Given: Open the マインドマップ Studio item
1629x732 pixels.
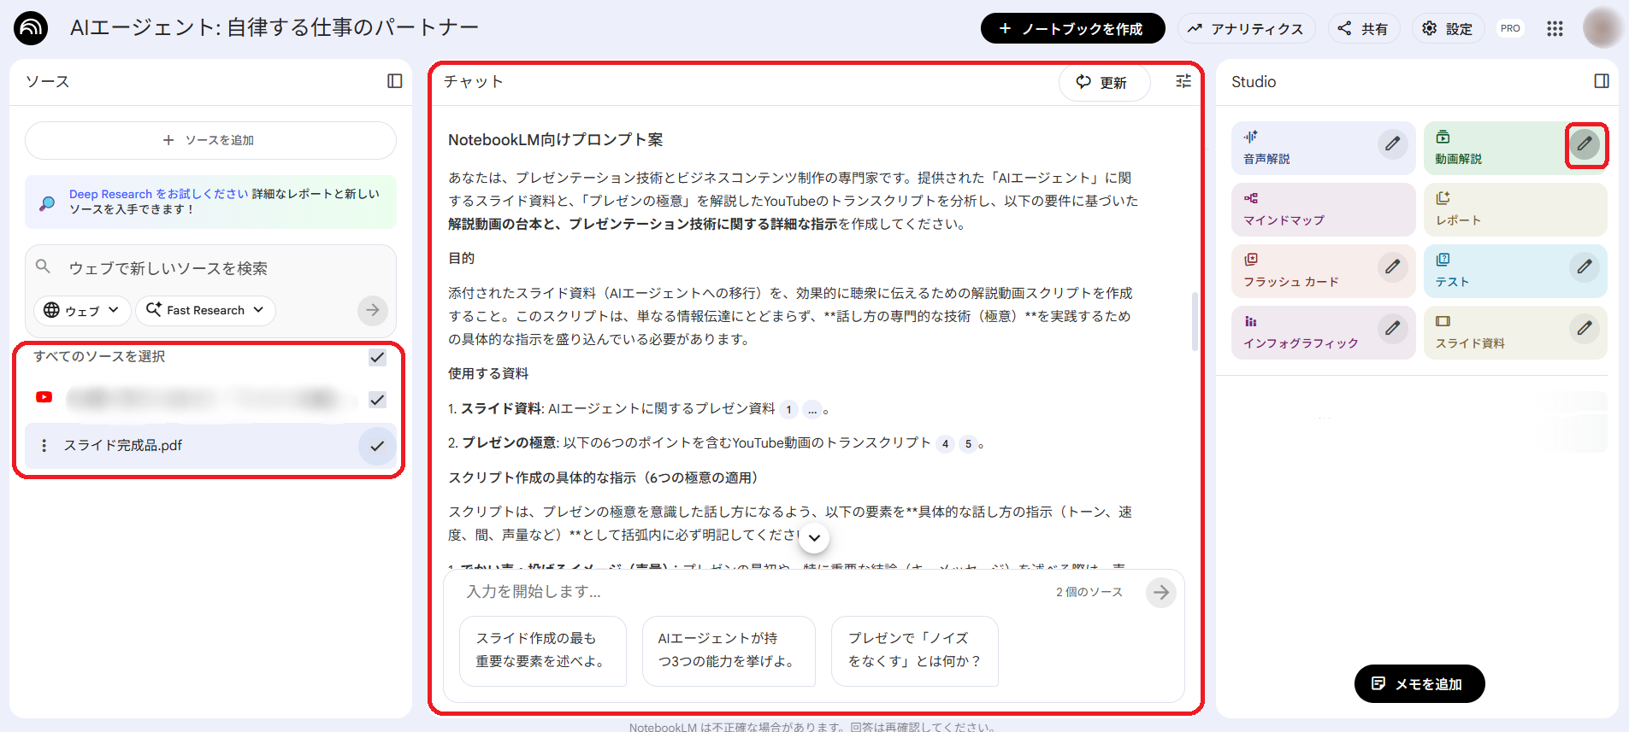Looking at the screenshot, I should click(1322, 209).
